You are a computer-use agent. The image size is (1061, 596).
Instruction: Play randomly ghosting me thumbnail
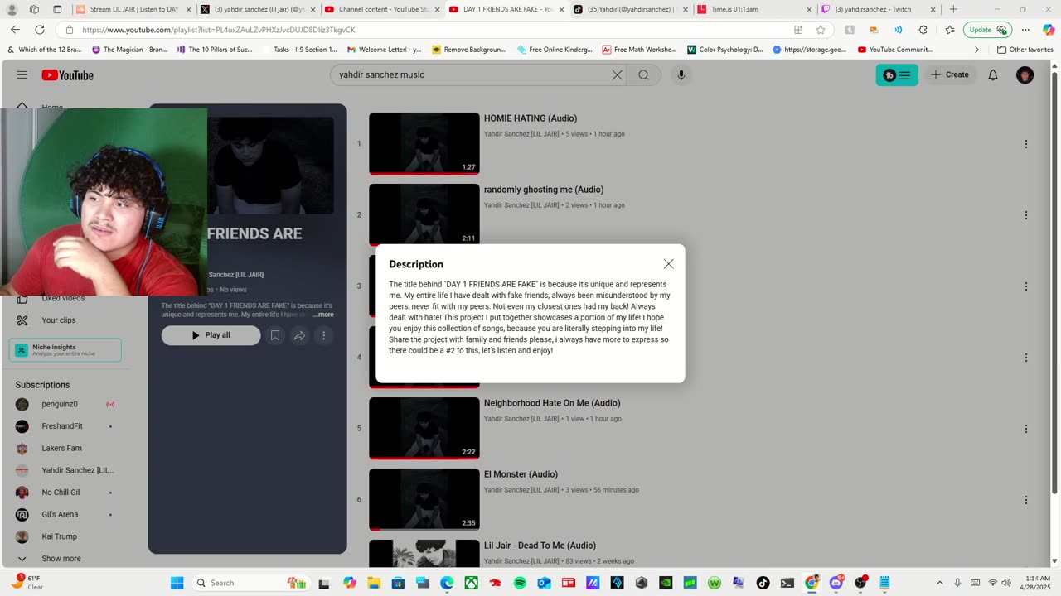click(424, 214)
